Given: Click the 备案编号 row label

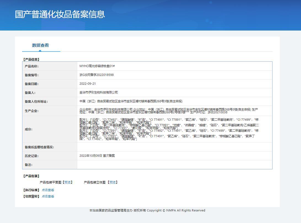Looking at the screenshot, I should [x=32, y=75].
